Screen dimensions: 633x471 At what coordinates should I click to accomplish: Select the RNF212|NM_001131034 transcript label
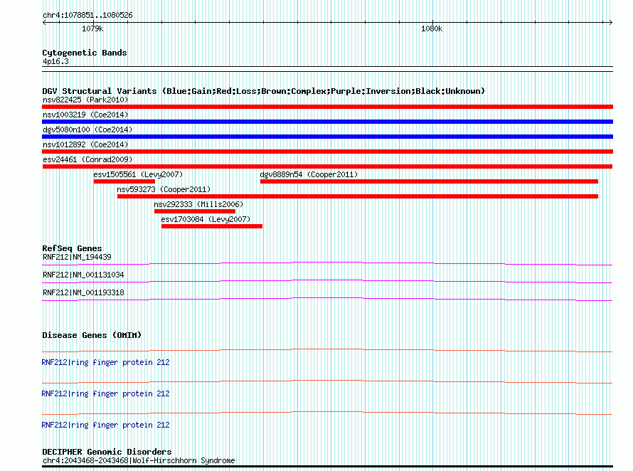[83, 275]
